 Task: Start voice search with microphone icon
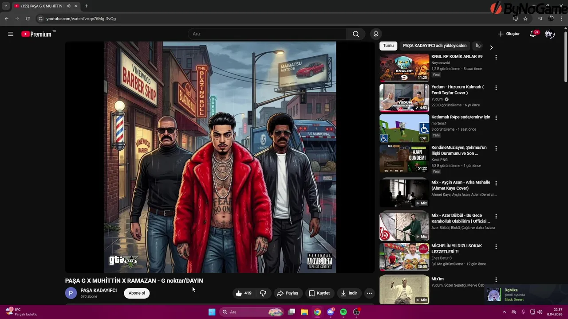(x=376, y=34)
